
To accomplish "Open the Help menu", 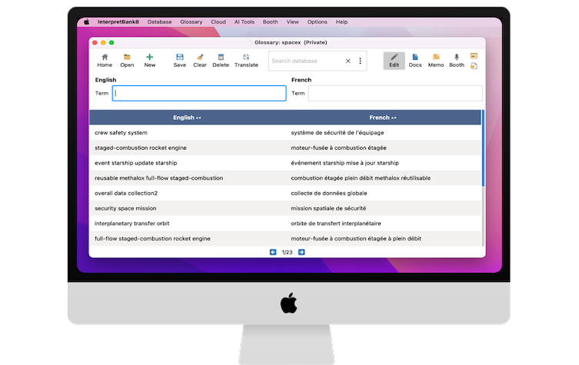I will (341, 22).
